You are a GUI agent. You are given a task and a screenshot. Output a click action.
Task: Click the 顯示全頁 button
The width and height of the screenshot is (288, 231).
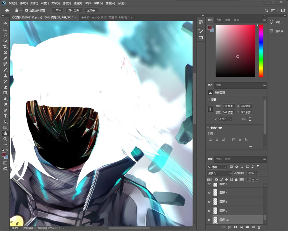74,10
